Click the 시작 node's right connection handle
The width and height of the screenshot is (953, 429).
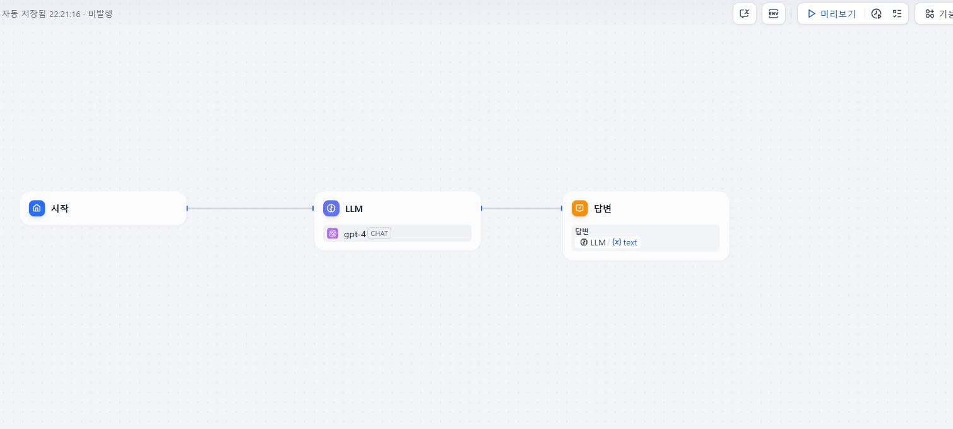point(187,208)
